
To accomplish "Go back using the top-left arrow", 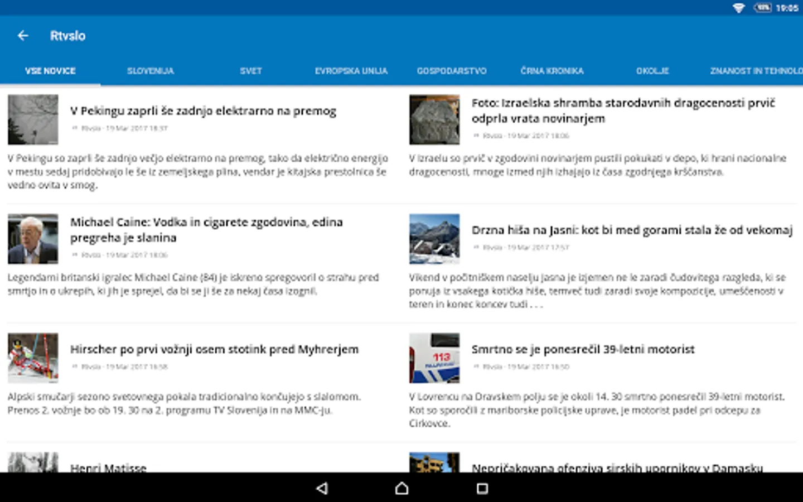I will click(23, 36).
